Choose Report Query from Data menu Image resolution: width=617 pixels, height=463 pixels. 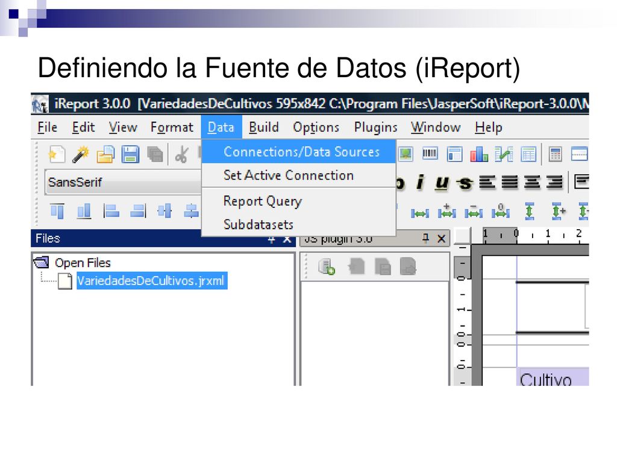click(x=299, y=201)
